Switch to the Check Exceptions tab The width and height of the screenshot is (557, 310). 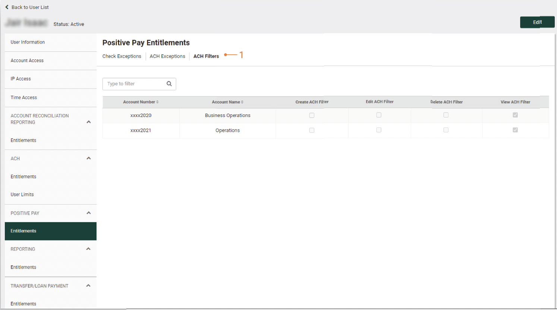click(x=122, y=56)
